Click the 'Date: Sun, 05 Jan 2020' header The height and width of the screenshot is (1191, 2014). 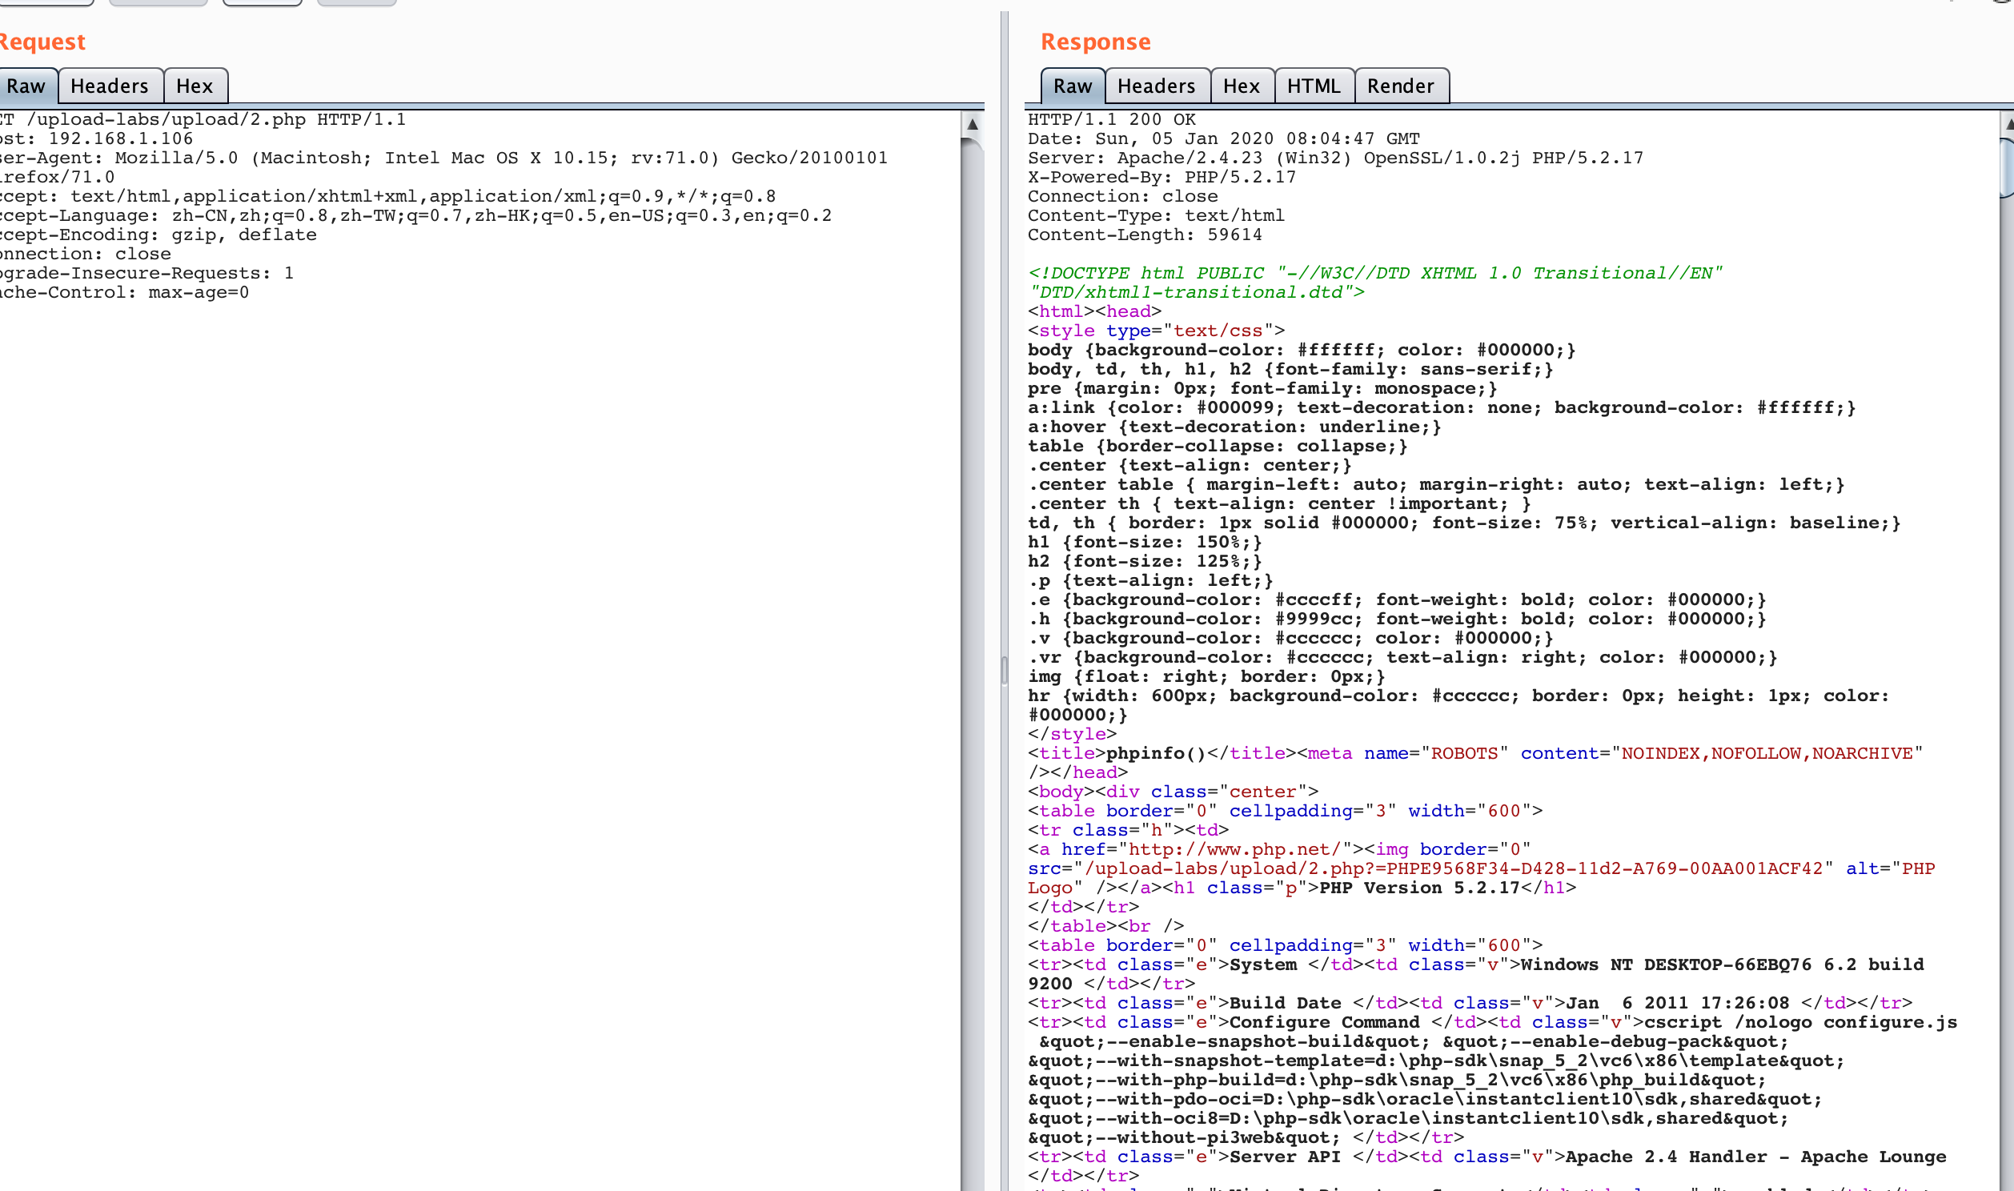1225,138
